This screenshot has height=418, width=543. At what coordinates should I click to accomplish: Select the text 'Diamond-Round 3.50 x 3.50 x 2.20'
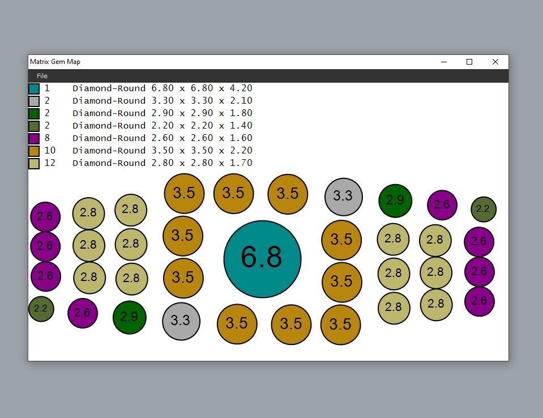[163, 151]
